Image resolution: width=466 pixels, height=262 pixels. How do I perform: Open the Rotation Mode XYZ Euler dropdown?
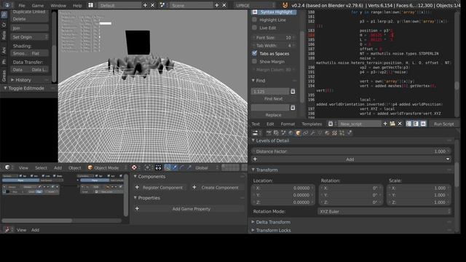coord(384,211)
